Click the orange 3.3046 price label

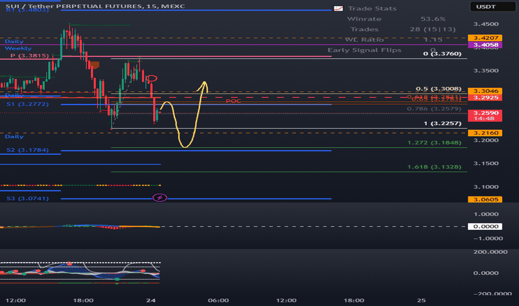[485, 91]
